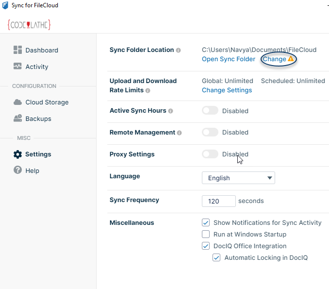Enable the Remote Management toggle
Viewport: 329px width, 289px height.
tap(210, 132)
